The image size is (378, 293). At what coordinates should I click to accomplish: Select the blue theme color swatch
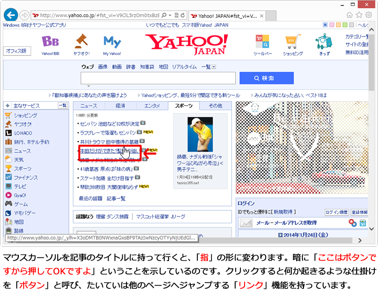click(325, 25)
